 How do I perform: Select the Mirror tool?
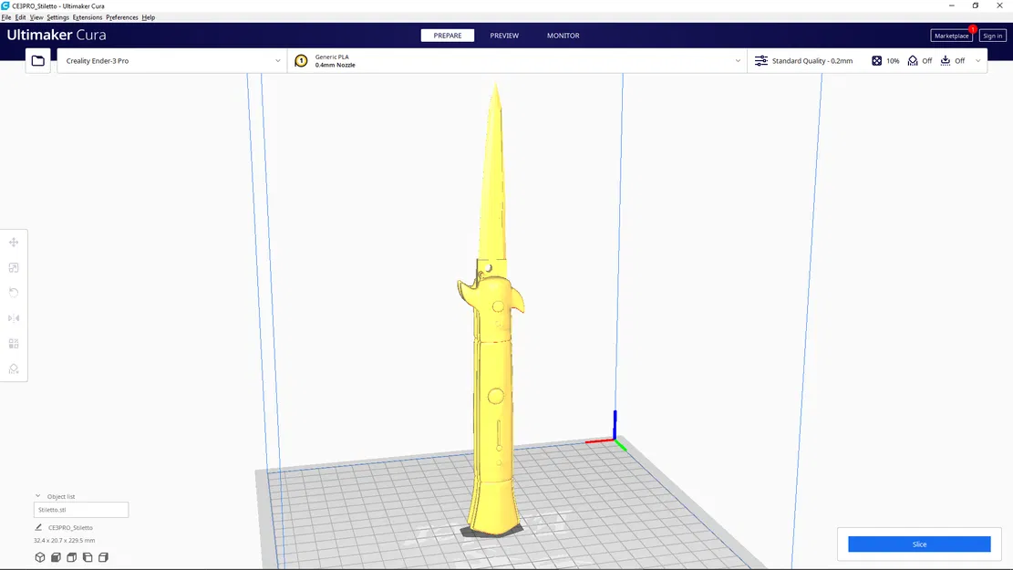click(13, 317)
